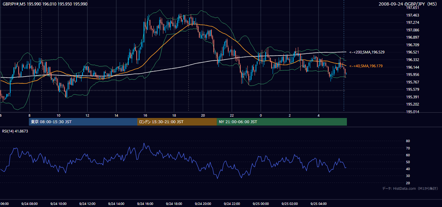This screenshot has height=207, width=442.
Task: Click the London 15:30-21:00 JST session bar
Action: (177, 122)
